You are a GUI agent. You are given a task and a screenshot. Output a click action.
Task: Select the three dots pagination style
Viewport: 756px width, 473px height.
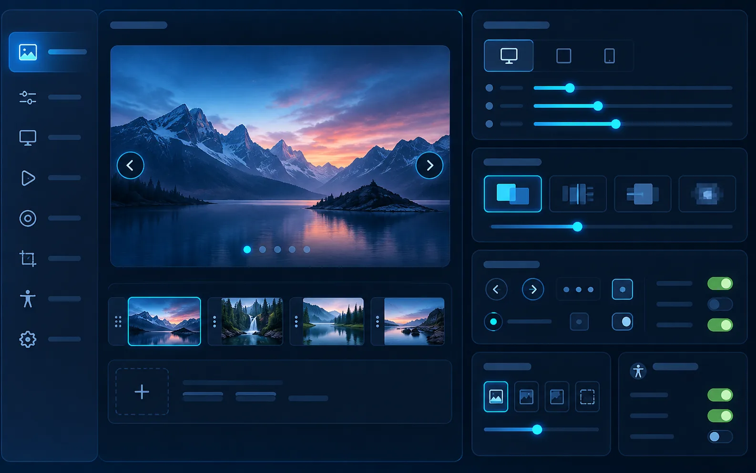(x=578, y=289)
